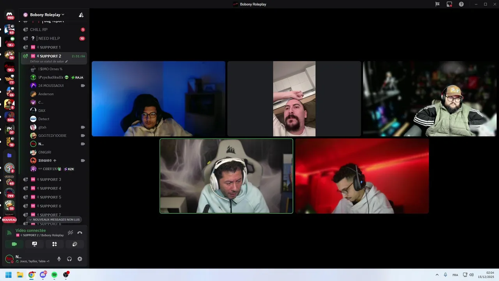
Task: Open Discord help question mark icon
Action: pos(461,4)
